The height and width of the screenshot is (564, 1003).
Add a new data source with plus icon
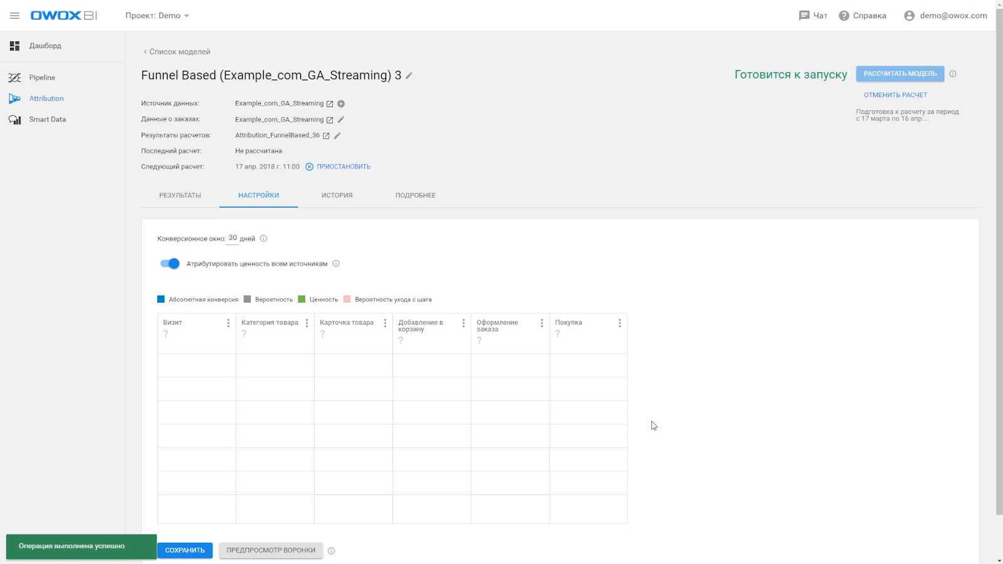[x=341, y=104]
